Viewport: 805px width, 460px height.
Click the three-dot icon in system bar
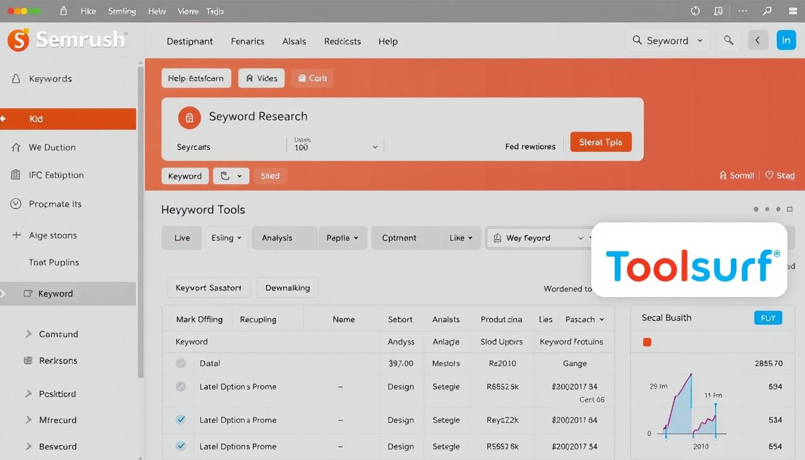[x=743, y=11]
